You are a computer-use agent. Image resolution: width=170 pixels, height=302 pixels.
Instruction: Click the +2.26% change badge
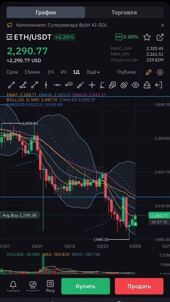click(65, 37)
